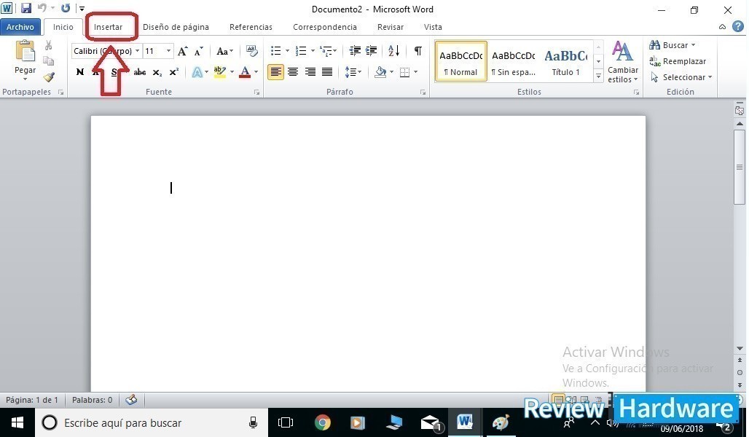Screen dimensions: 749x437
Task: Open the Windows Start menu
Action: [x=17, y=422]
